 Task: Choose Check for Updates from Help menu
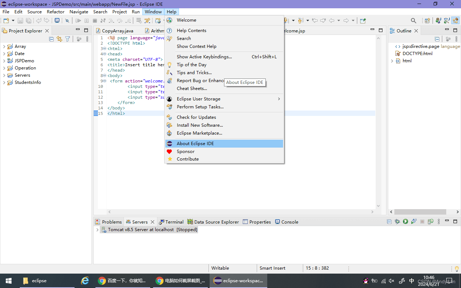click(224, 117)
